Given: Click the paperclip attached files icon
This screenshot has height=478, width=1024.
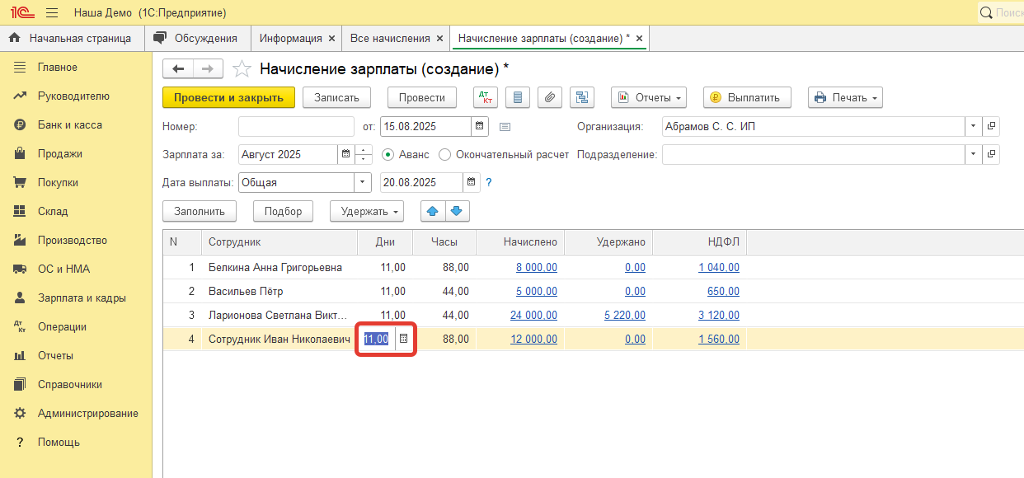Looking at the screenshot, I should coord(550,97).
